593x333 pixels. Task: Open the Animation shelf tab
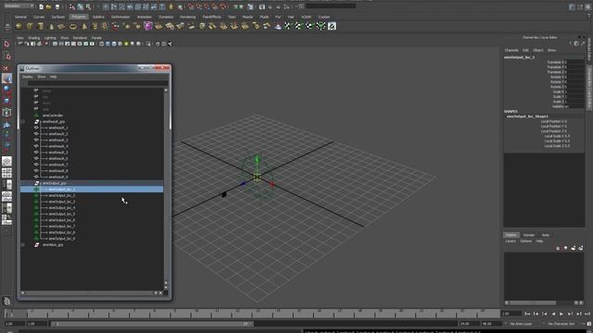tap(145, 17)
